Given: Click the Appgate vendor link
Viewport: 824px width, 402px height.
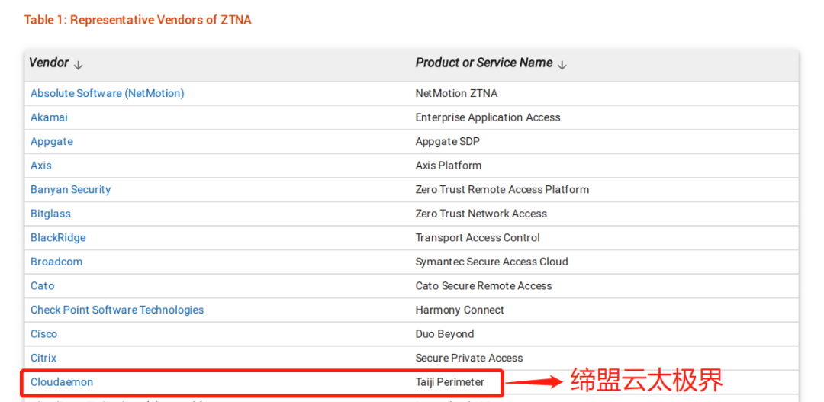Looking at the screenshot, I should pyautogui.click(x=52, y=141).
